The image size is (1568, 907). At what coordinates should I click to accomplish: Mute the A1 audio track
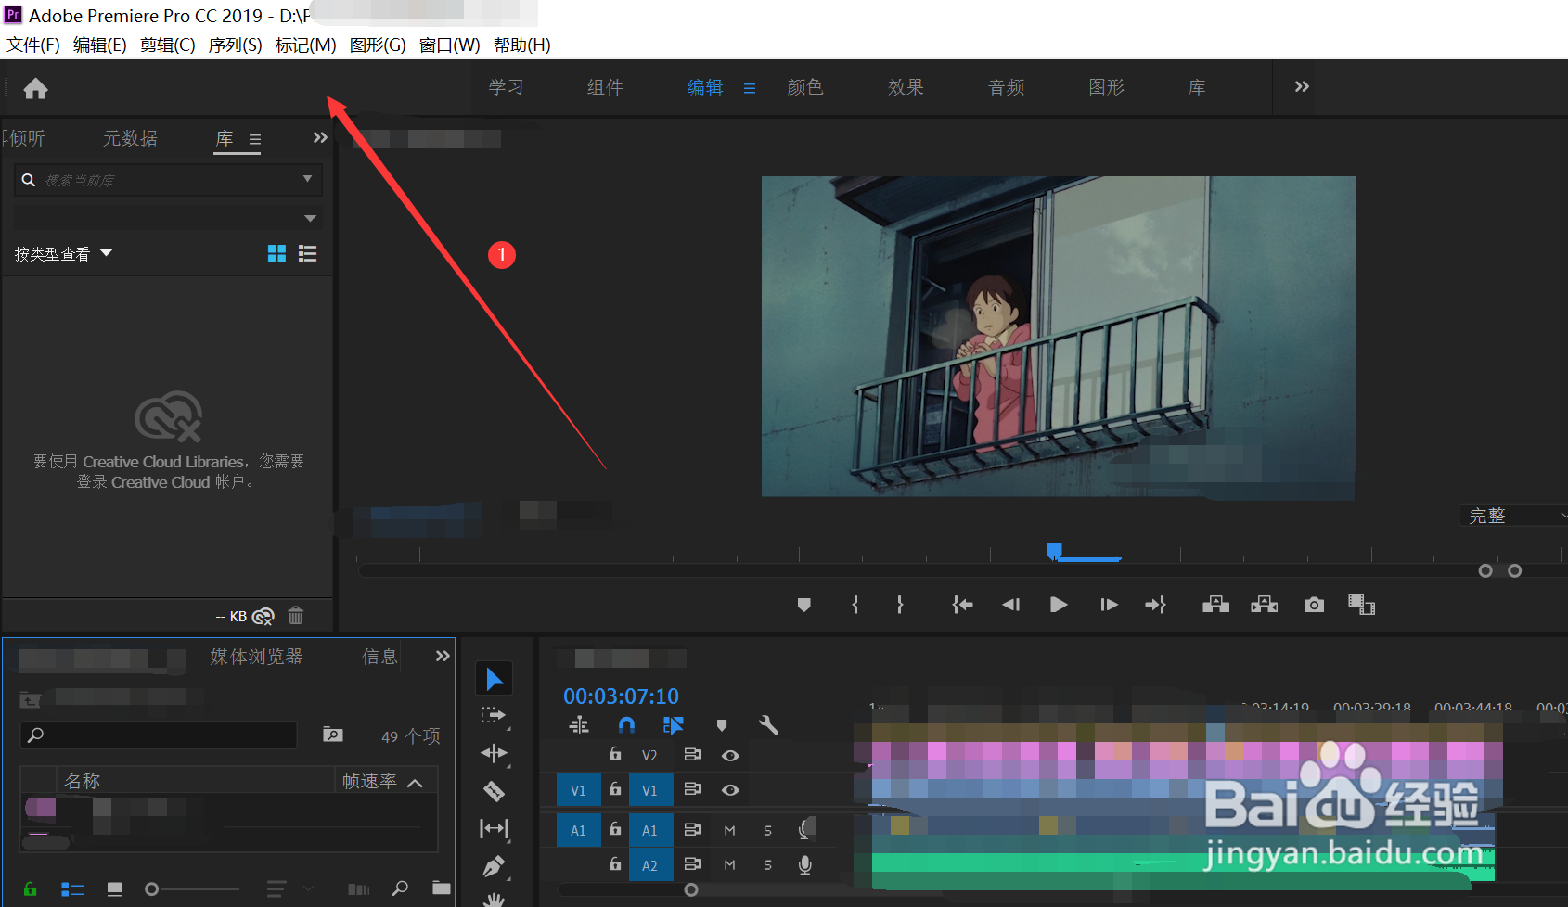click(x=729, y=830)
